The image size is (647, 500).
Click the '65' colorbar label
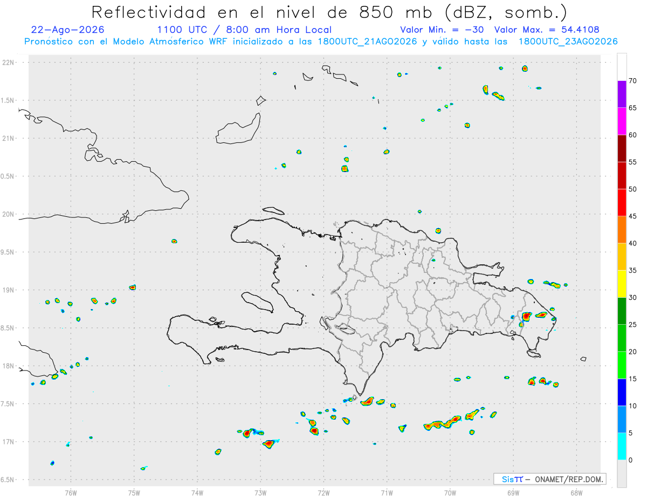tap(633, 108)
